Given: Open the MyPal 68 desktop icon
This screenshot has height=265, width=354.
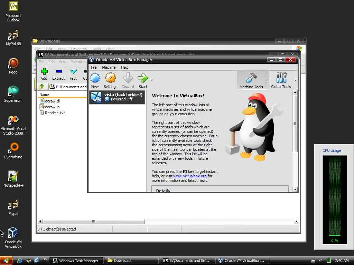Looking at the screenshot, I should tap(13, 38).
